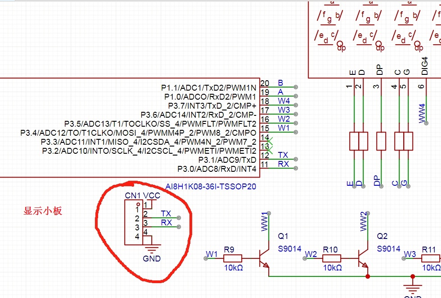This screenshot has height=298, width=441.
Task: Select the red 显示小板 annotation text
Action: coord(42,211)
